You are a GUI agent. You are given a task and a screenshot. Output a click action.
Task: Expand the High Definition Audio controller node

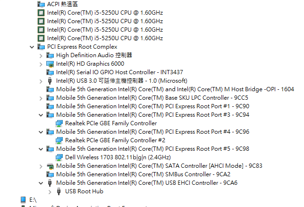(41, 55)
